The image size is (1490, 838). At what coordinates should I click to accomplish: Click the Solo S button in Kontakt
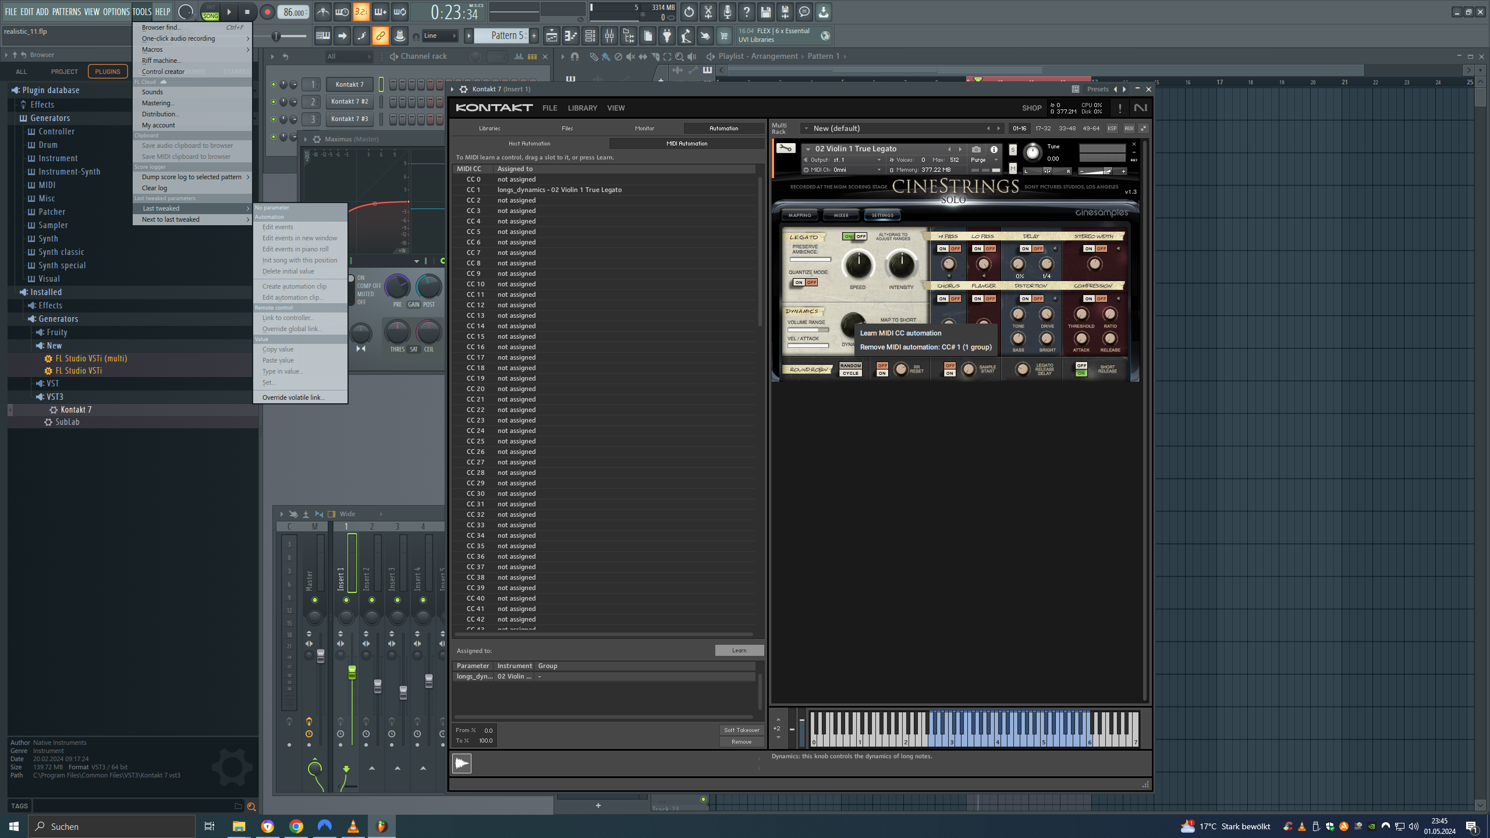(x=1013, y=150)
